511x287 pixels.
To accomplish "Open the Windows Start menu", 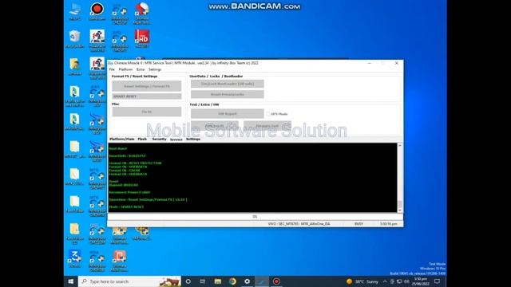I will 71,281.
